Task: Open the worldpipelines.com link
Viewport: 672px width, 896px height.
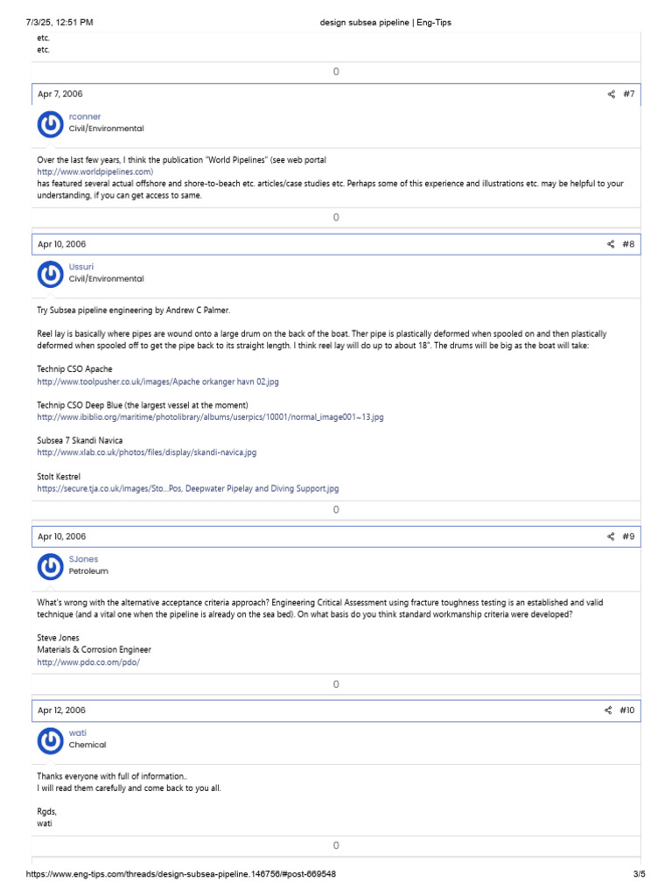Action: (x=94, y=172)
